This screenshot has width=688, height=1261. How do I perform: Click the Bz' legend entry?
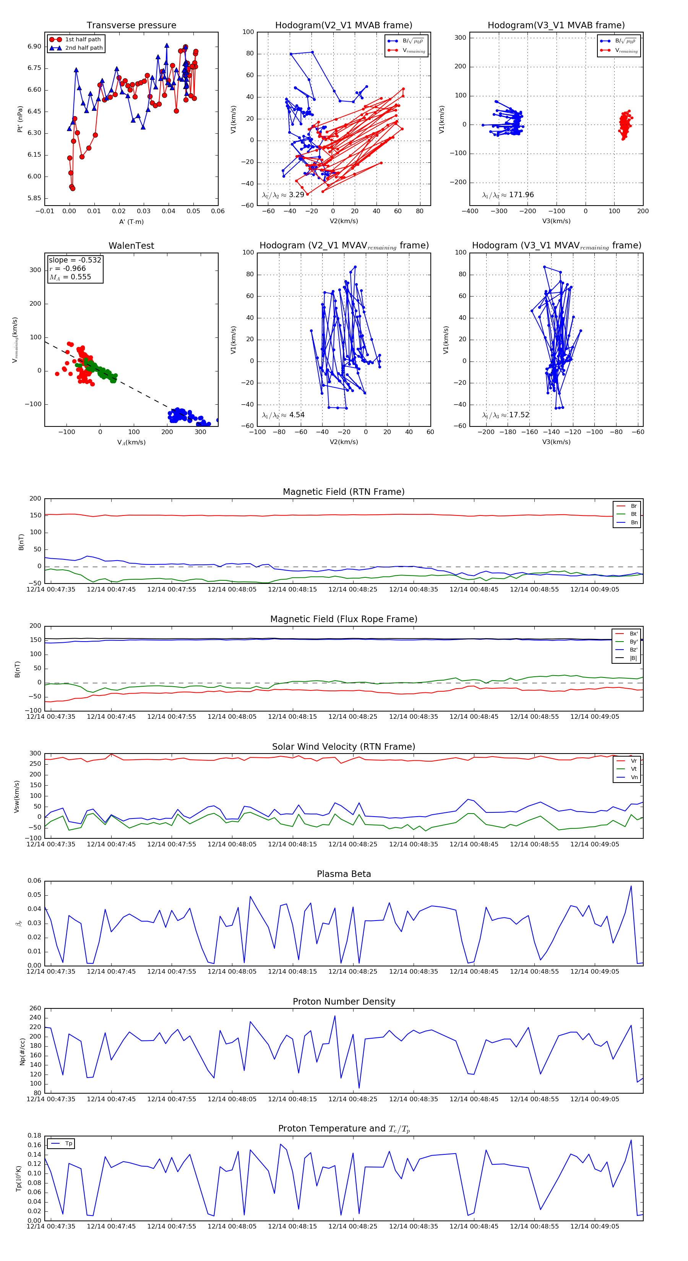click(627, 650)
